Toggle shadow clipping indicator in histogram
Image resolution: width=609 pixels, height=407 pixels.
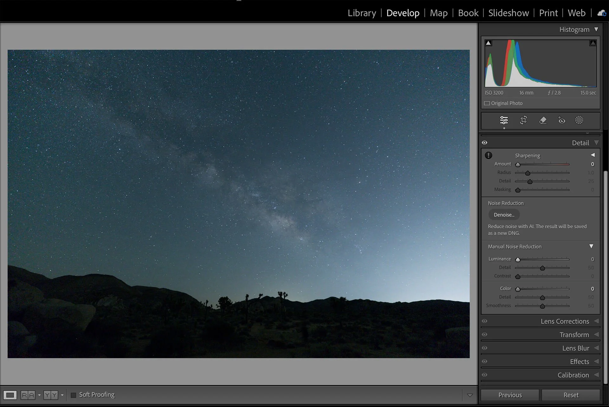(x=488, y=43)
